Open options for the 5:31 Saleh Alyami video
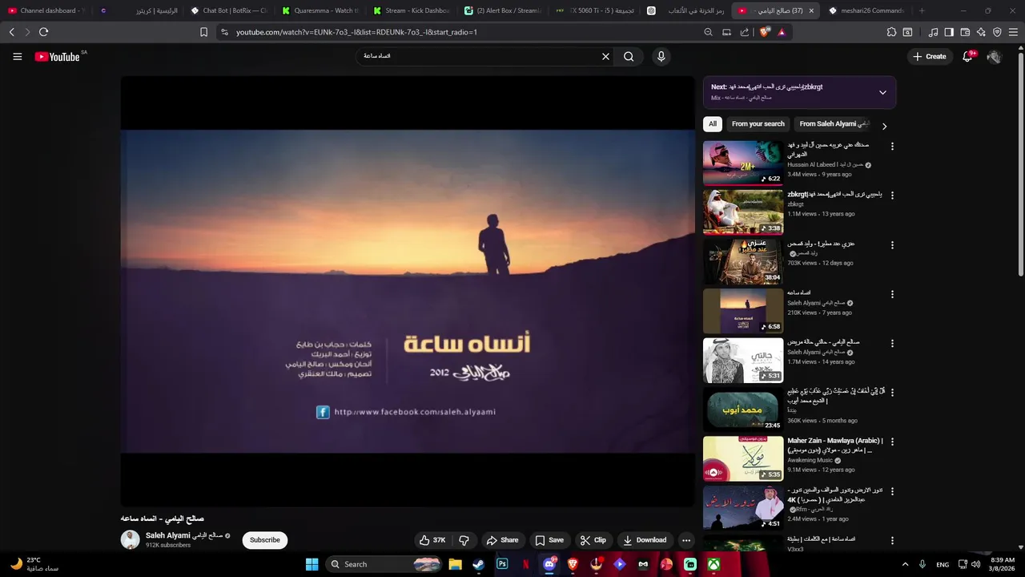 [x=892, y=344]
